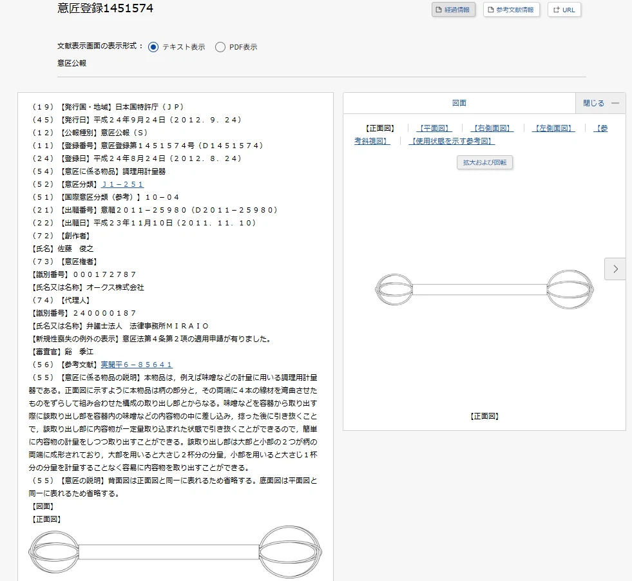Viewport: 632px width, 581px height.
Task: Click the 正面図 image in the text pane
Action: (x=175, y=552)
